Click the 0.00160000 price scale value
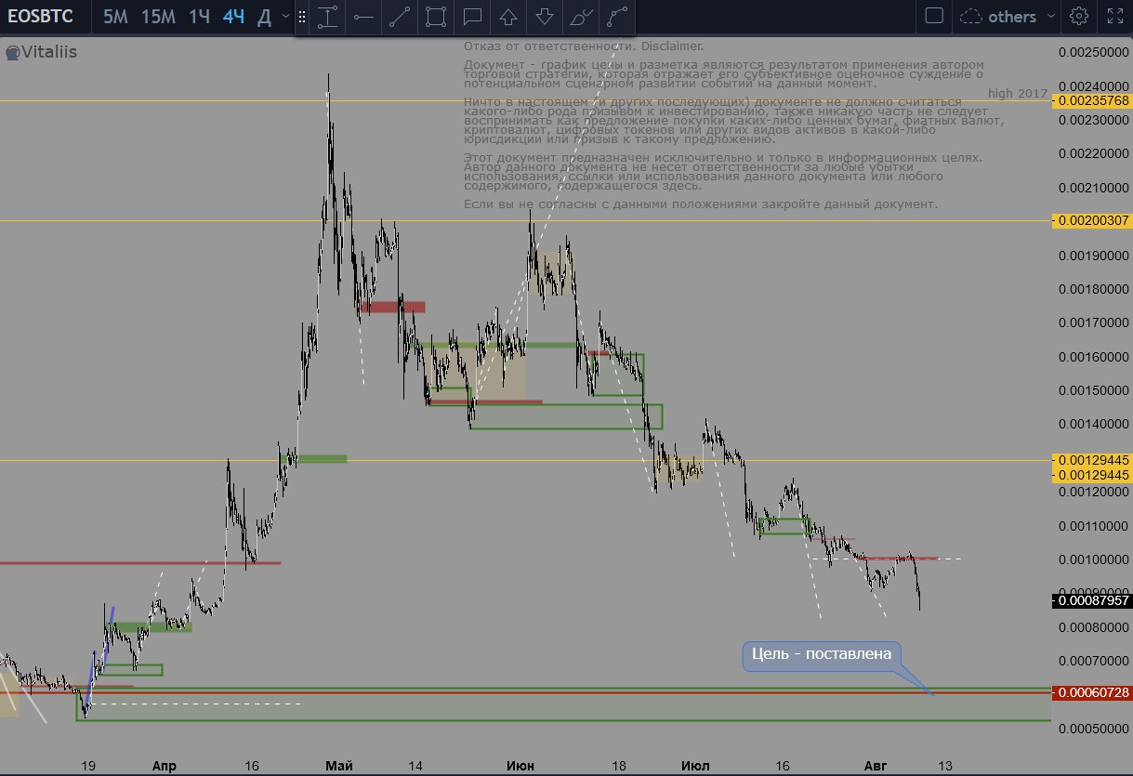Image resolution: width=1133 pixels, height=776 pixels. [x=1094, y=357]
